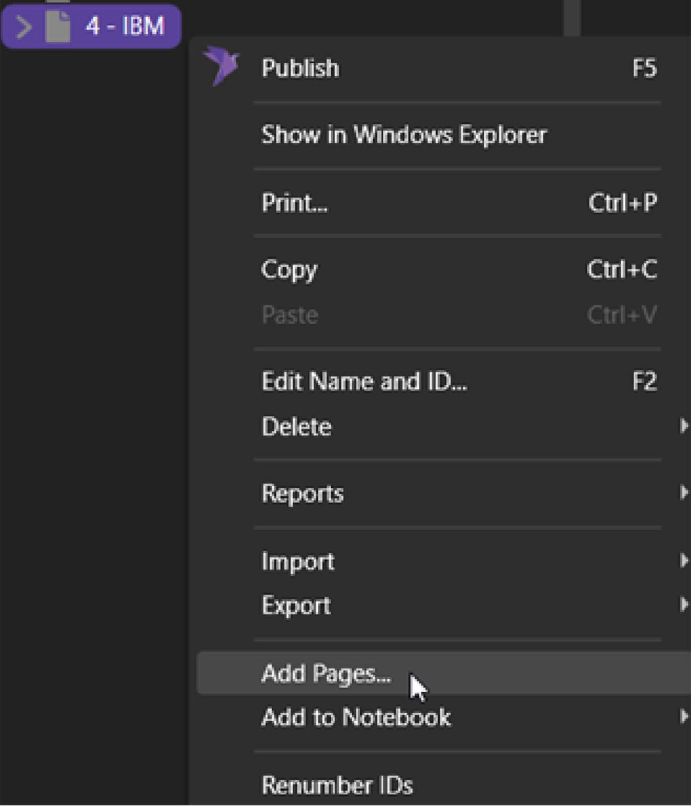Choose the highlighted Add Pages... entry

(x=325, y=673)
